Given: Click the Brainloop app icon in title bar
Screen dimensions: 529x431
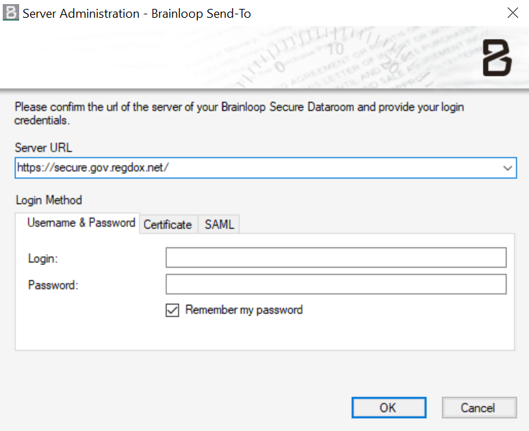Looking at the screenshot, I should [11, 13].
